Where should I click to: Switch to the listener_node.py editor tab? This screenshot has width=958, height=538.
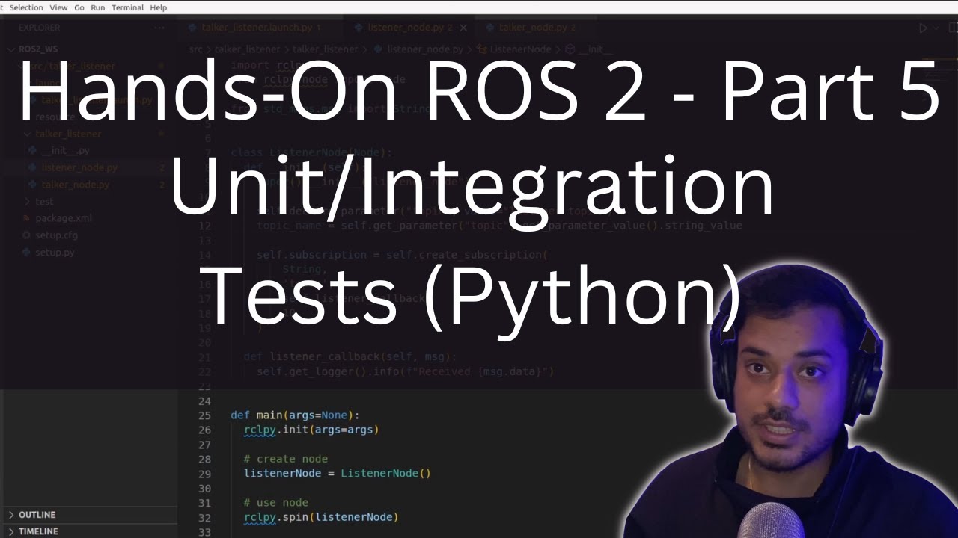(409, 28)
